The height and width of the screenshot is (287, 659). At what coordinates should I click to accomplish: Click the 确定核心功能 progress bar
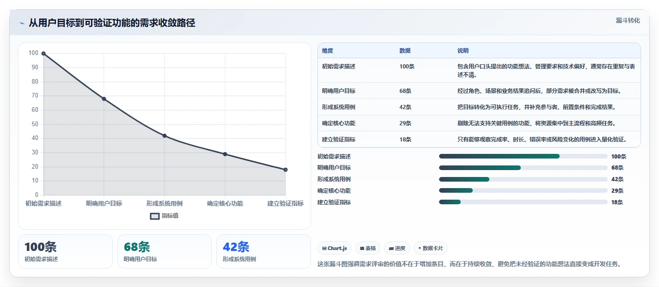coord(523,190)
